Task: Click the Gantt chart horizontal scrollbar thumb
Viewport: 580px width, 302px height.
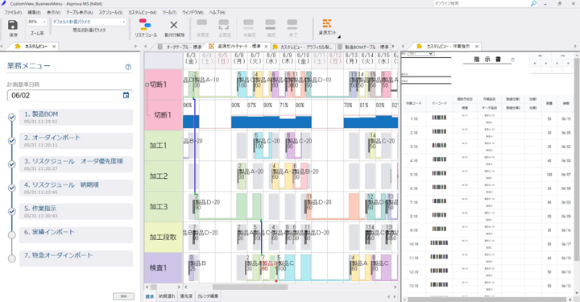Action: 250,287
